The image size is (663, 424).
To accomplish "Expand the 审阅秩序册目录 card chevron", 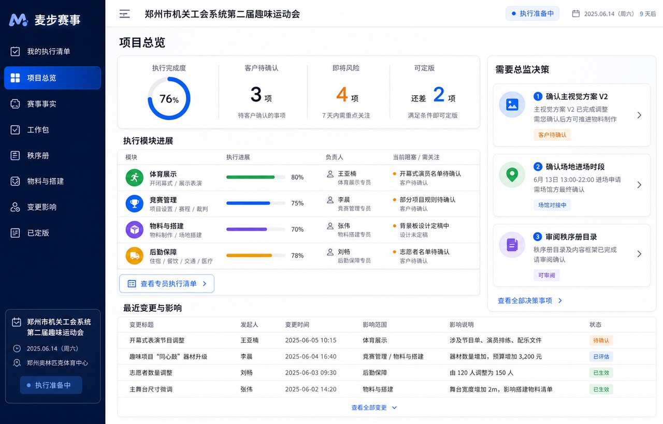I will [x=639, y=254].
